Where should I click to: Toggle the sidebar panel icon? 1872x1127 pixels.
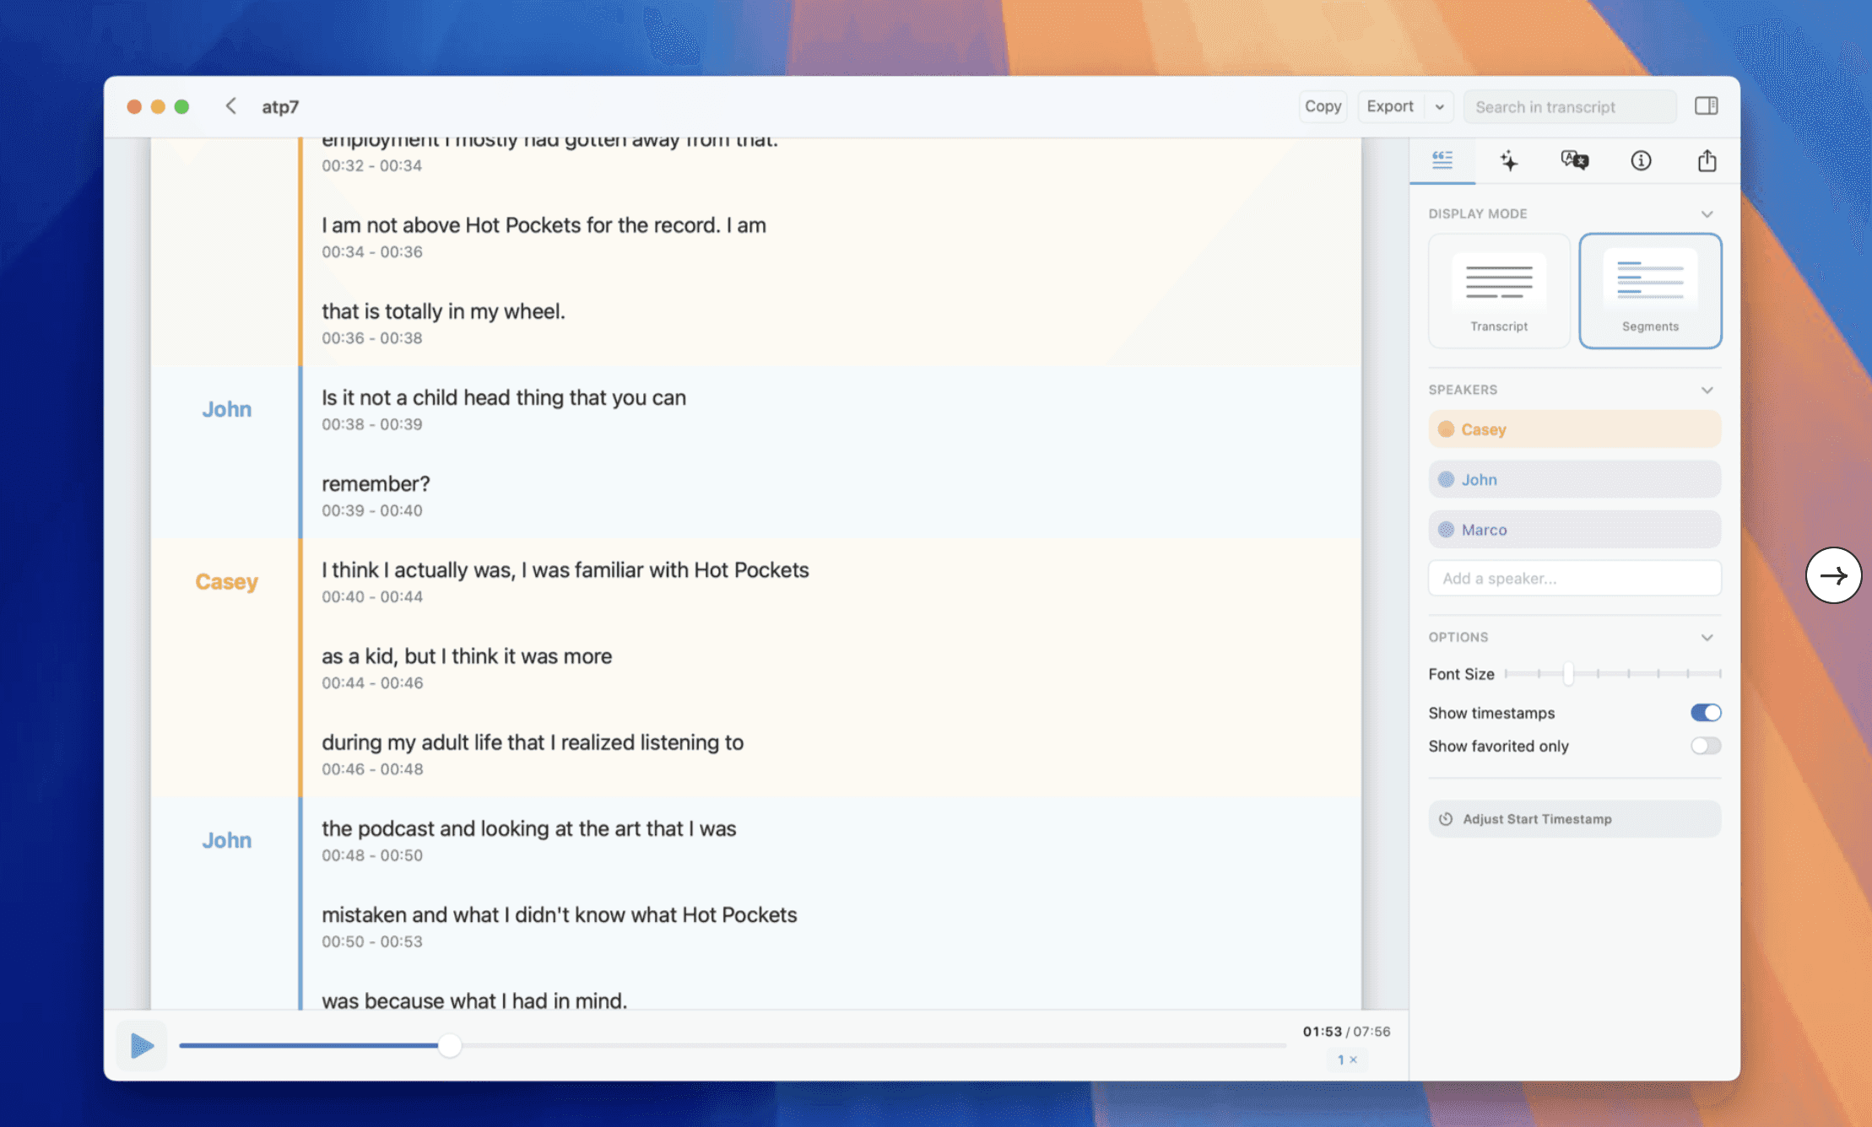(1706, 106)
